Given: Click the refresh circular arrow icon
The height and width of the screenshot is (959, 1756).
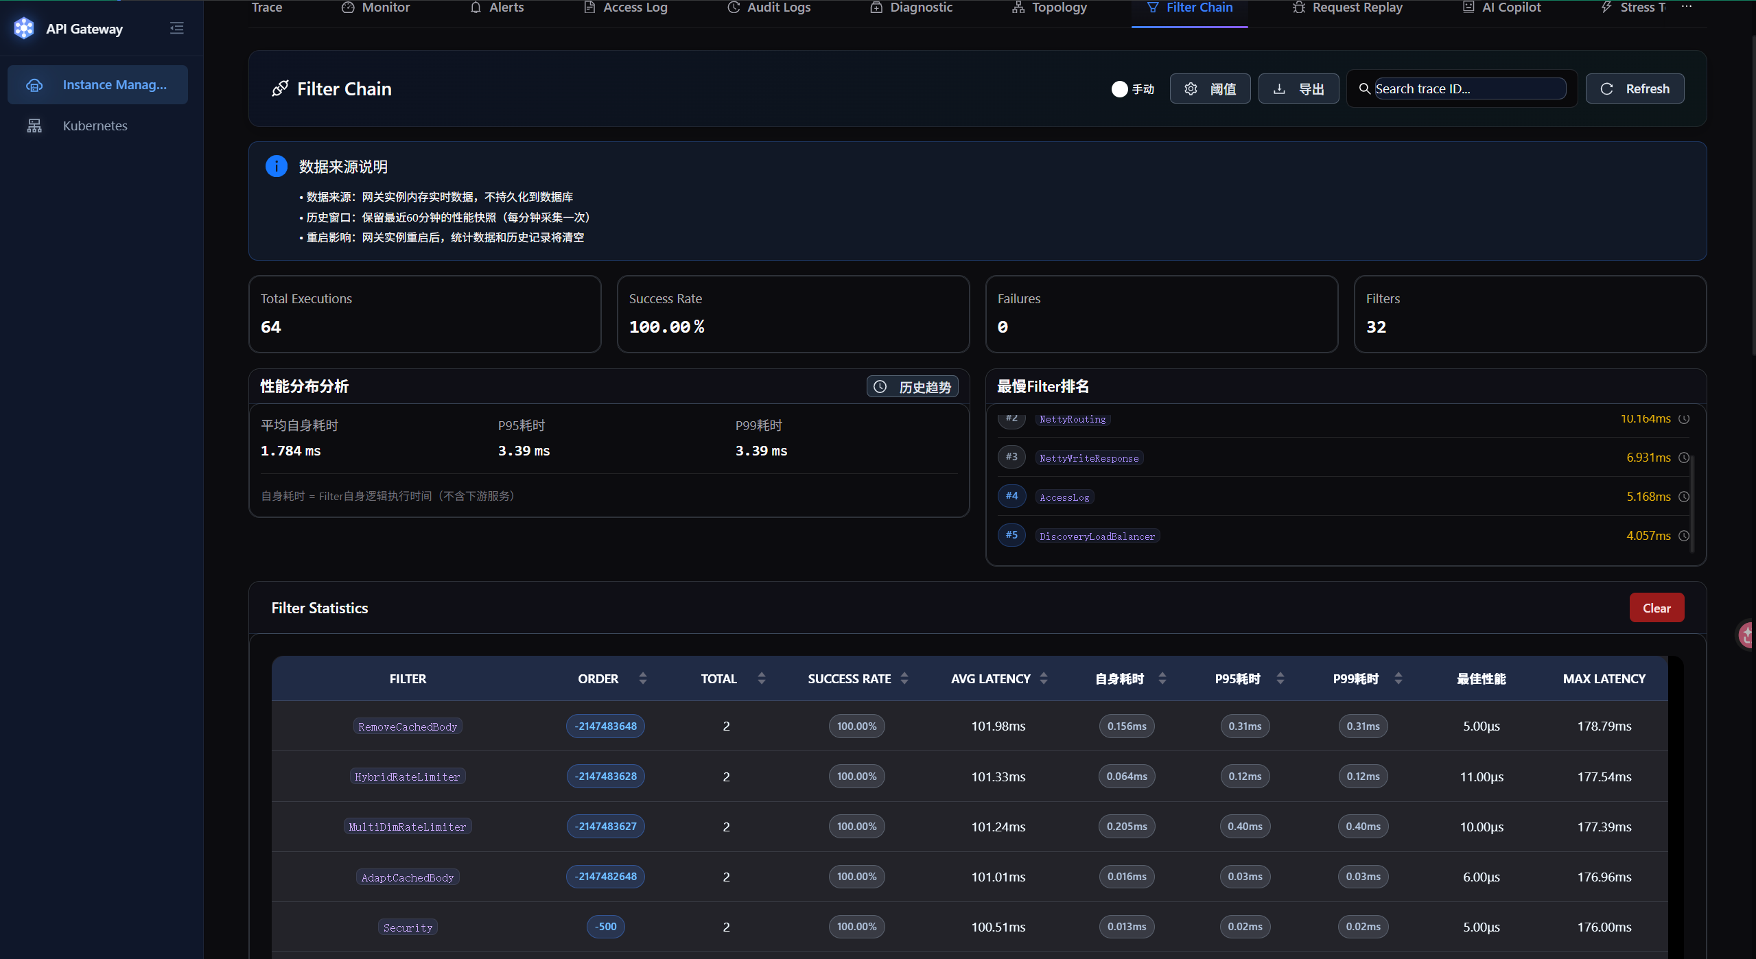Looking at the screenshot, I should pos(1606,89).
